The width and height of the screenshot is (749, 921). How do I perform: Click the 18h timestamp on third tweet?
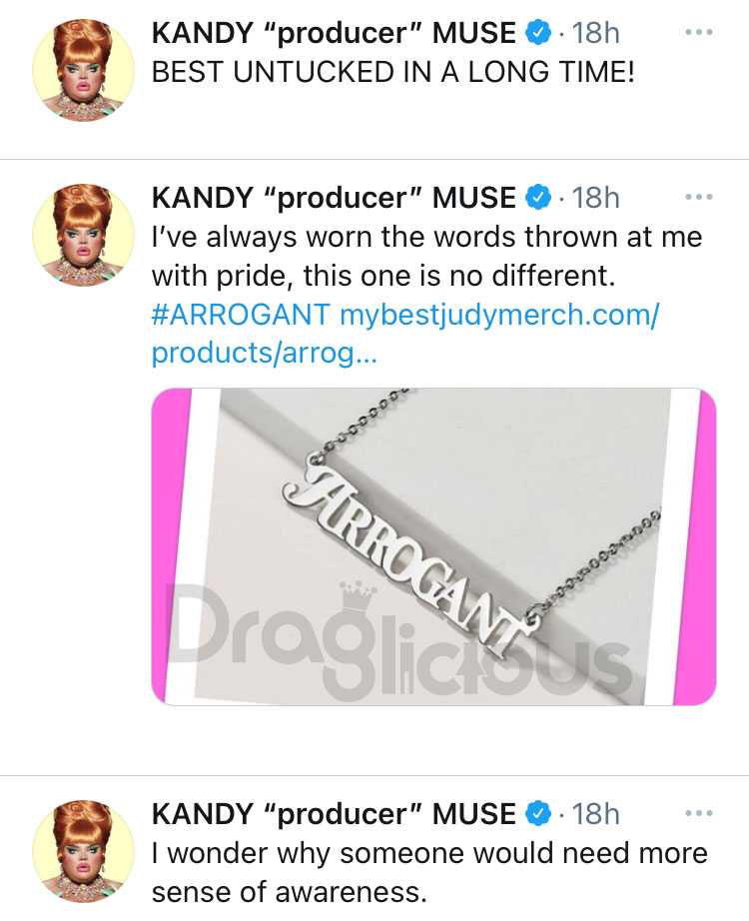click(x=595, y=813)
